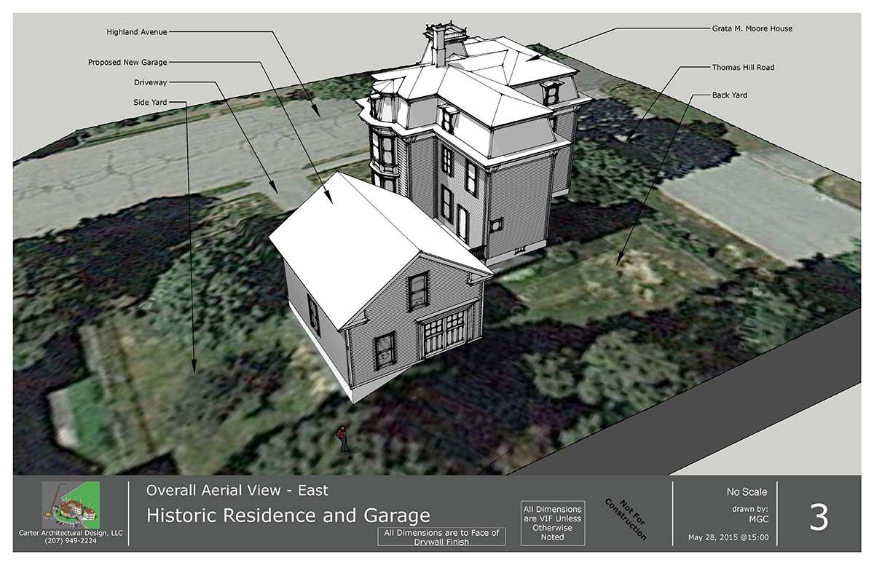
Task: Click the Dimensions are VIF note box
Action: point(552,522)
